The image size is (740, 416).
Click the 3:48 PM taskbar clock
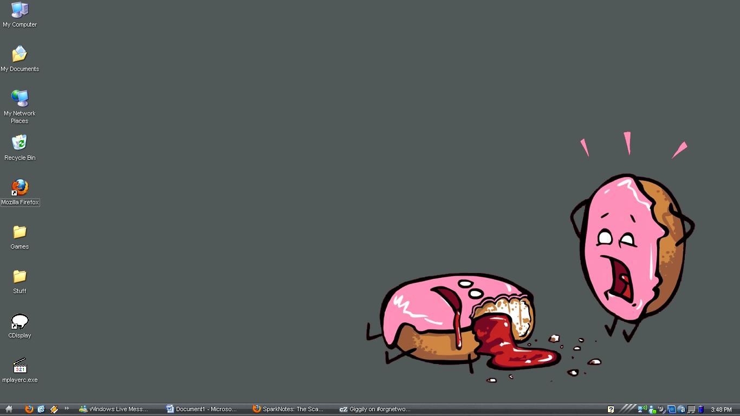point(721,409)
